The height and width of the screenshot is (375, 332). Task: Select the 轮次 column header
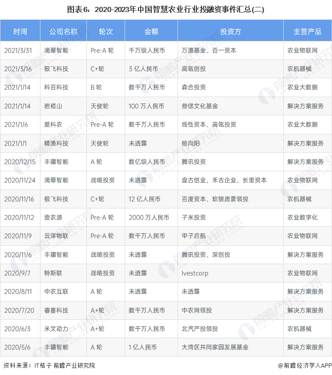[x=106, y=32]
